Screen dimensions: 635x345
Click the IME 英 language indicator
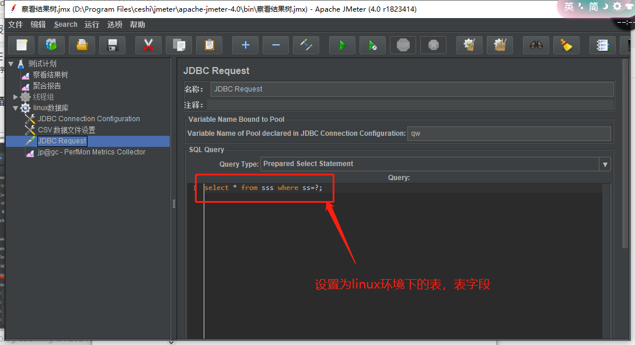click(x=569, y=6)
